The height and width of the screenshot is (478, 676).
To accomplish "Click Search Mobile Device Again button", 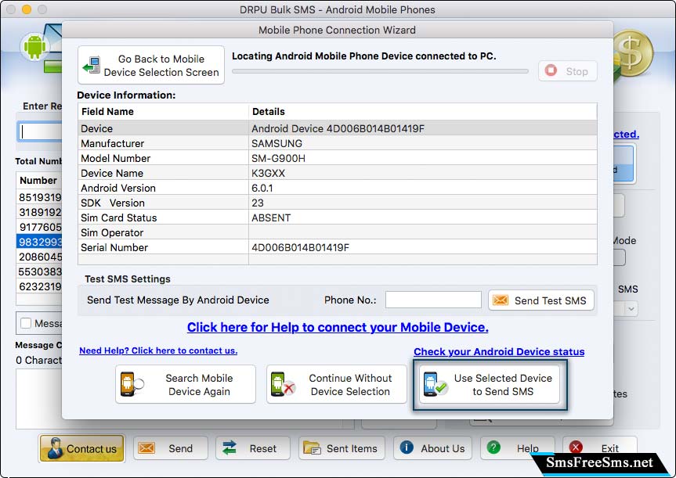I will [x=186, y=384].
